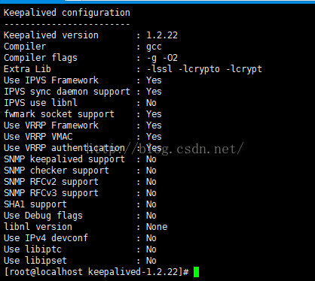
Task: Click the libnl version None value
Action: (157, 227)
